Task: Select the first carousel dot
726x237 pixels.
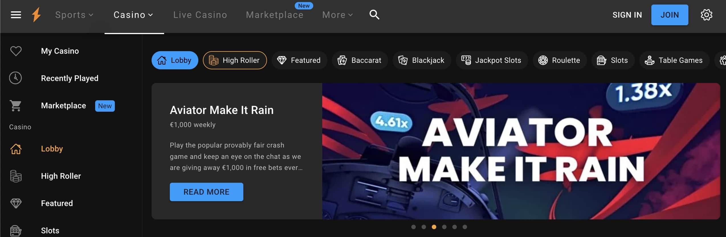Action: (x=413, y=227)
